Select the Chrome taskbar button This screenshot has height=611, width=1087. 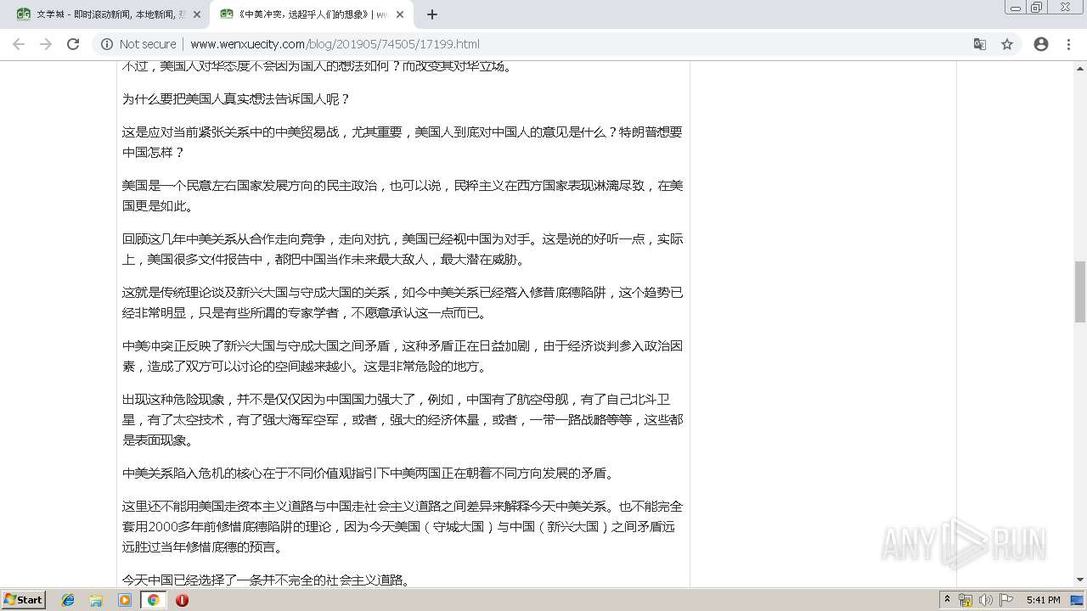point(153,600)
